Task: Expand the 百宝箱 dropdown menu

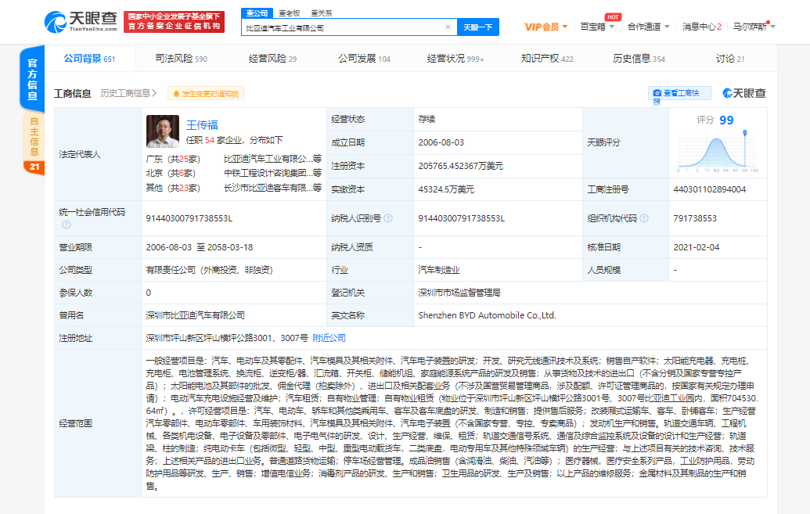Action: (596, 27)
